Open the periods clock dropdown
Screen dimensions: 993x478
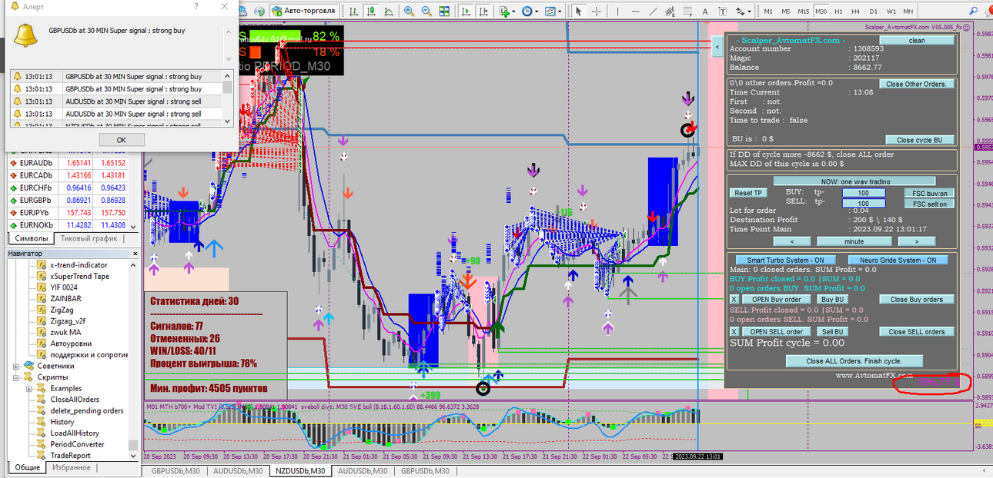click(530, 12)
